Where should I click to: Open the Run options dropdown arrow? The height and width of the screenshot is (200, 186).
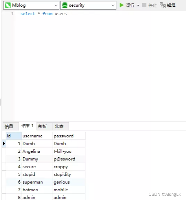pyautogui.click(x=138, y=5)
